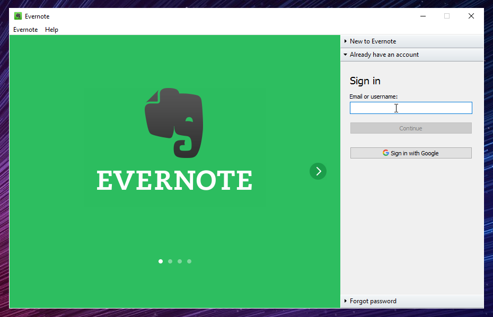
Task: Advance slideshow with the next arrow button
Action: pyautogui.click(x=318, y=171)
